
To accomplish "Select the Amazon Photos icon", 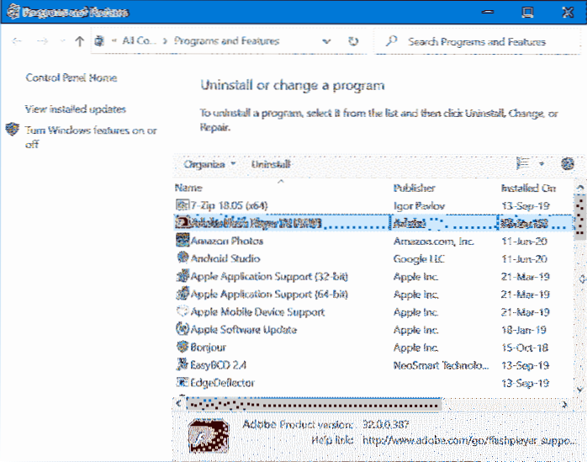I will coord(183,241).
